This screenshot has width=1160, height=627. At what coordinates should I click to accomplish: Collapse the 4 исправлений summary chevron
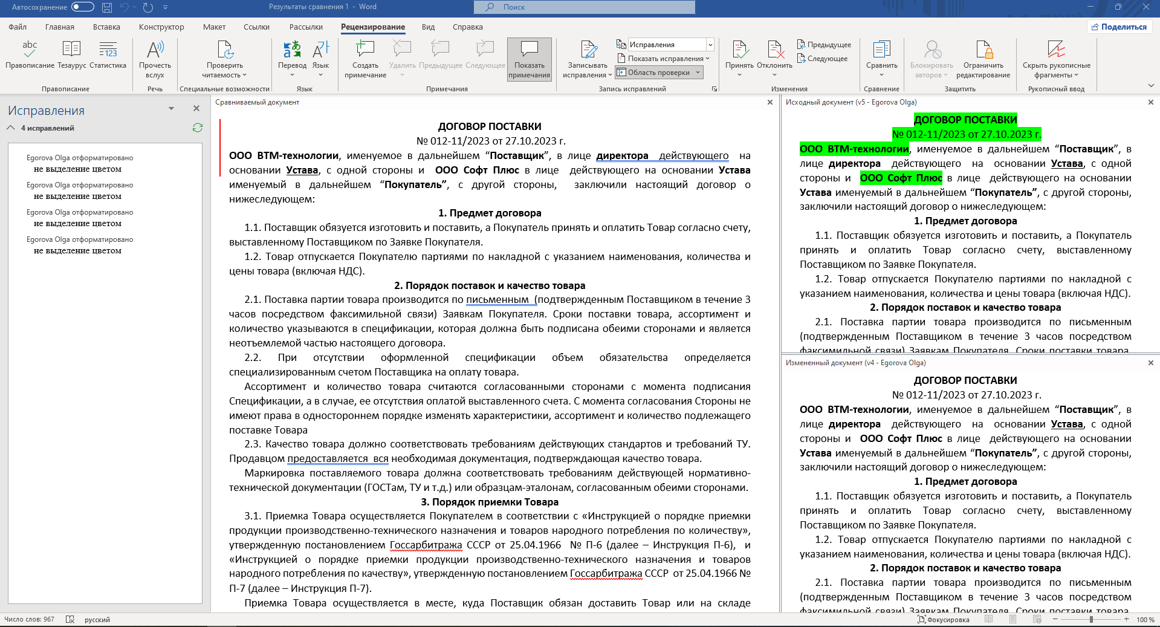pos(10,128)
